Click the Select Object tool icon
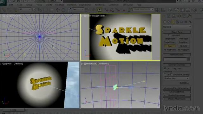This screenshot has width=203, height=114. point(34,10)
